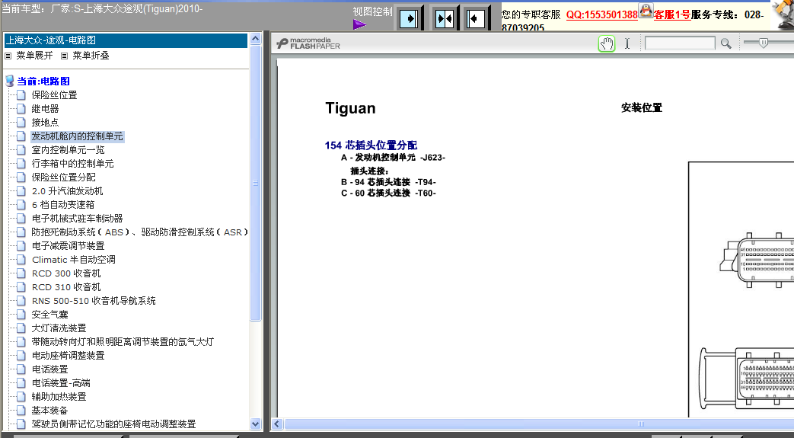Open 电话装置-高端 entry
794x438 pixels.
(x=61, y=382)
